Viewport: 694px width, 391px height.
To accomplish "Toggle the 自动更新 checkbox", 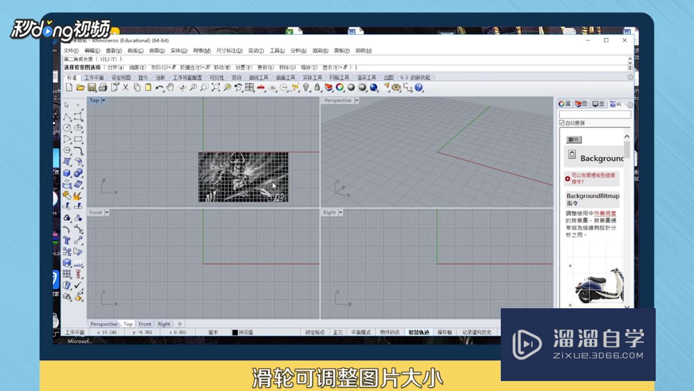I will tap(562, 123).
